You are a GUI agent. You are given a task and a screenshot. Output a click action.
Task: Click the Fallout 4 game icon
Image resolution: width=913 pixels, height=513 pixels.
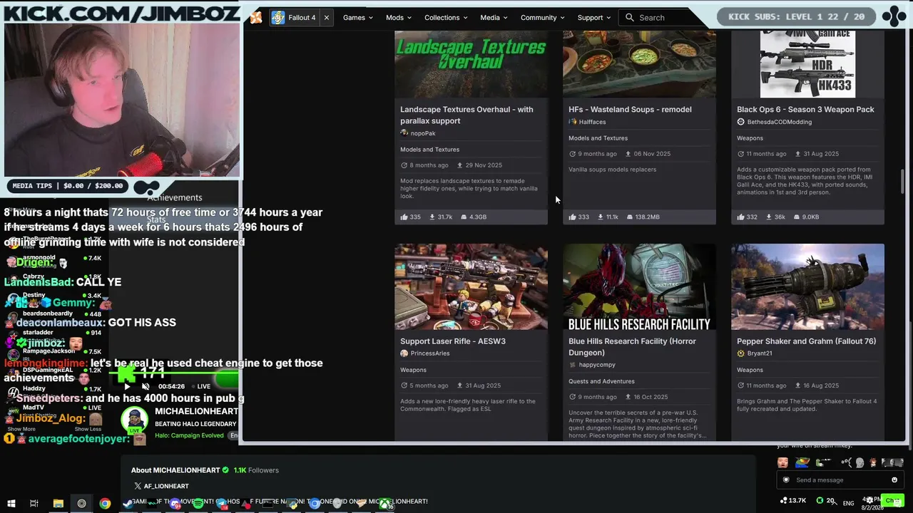(x=278, y=18)
